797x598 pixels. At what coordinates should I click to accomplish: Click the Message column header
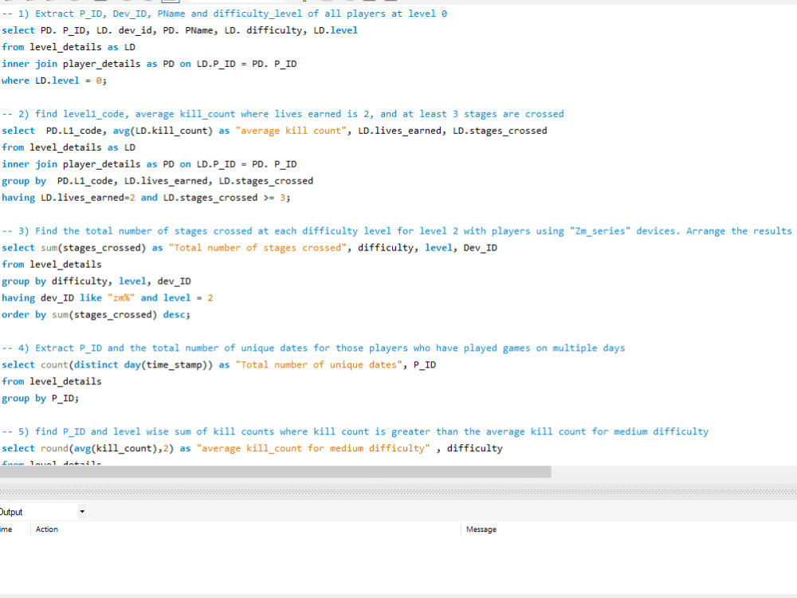pyautogui.click(x=481, y=529)
